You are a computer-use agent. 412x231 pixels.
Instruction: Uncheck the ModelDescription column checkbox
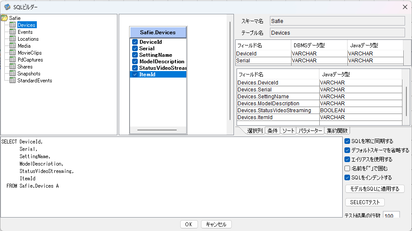tap(135, 62)
